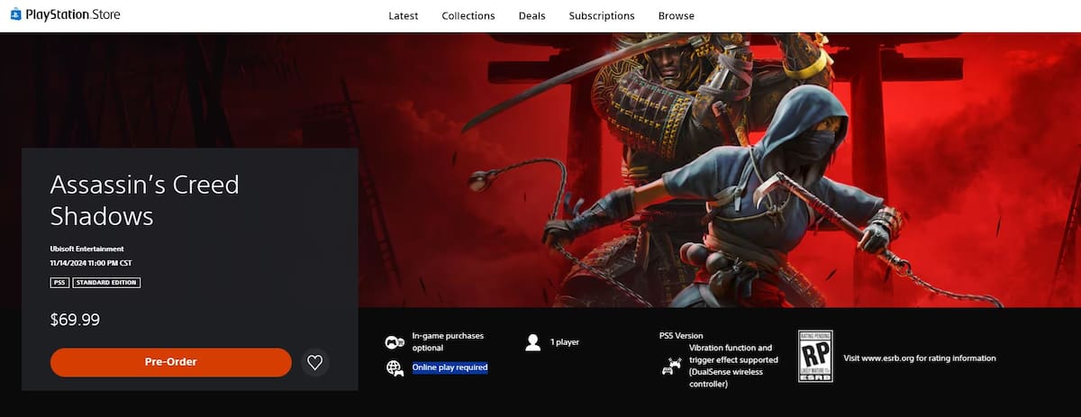Click the STANDARD EDITION tag
1081x417 pixels.
[x=106, y=283]
